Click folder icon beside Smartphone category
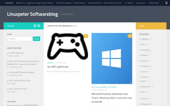Screen dimensions: 170x106 tap(140, 104)
